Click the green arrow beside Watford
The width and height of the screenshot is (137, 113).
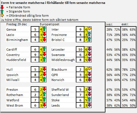(44, 100)
